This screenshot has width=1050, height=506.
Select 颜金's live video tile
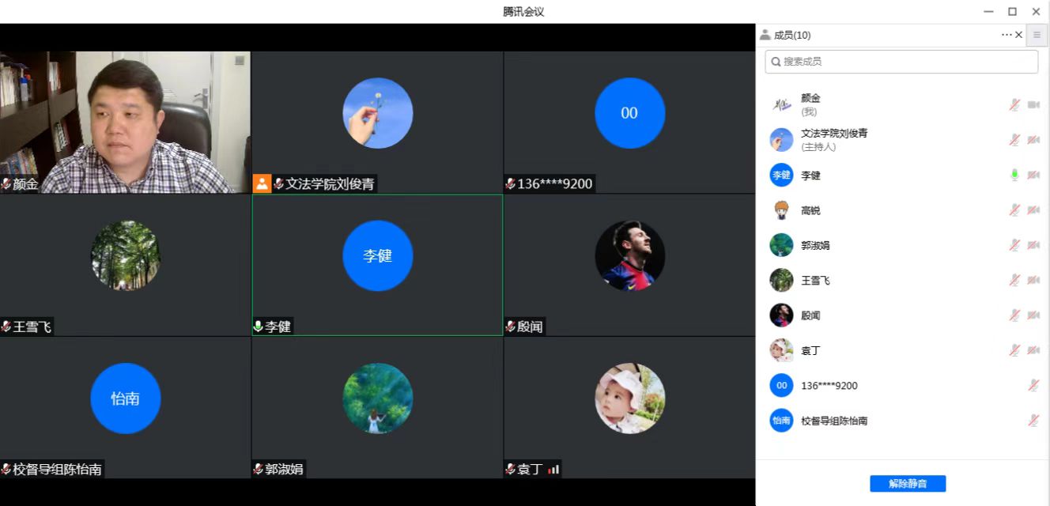(125, 123)
